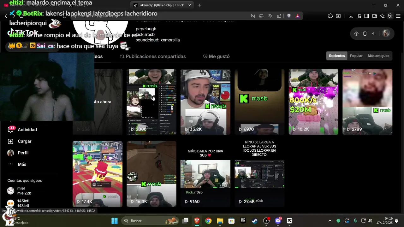This screenshot has height=227, width=404.
Task: Close the lakensclip TikTok browser tab
Action: [189, 5]
